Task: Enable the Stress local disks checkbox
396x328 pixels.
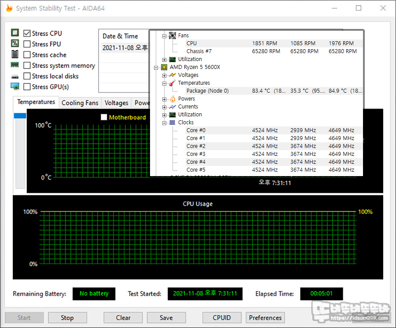Action: [27, 76]
